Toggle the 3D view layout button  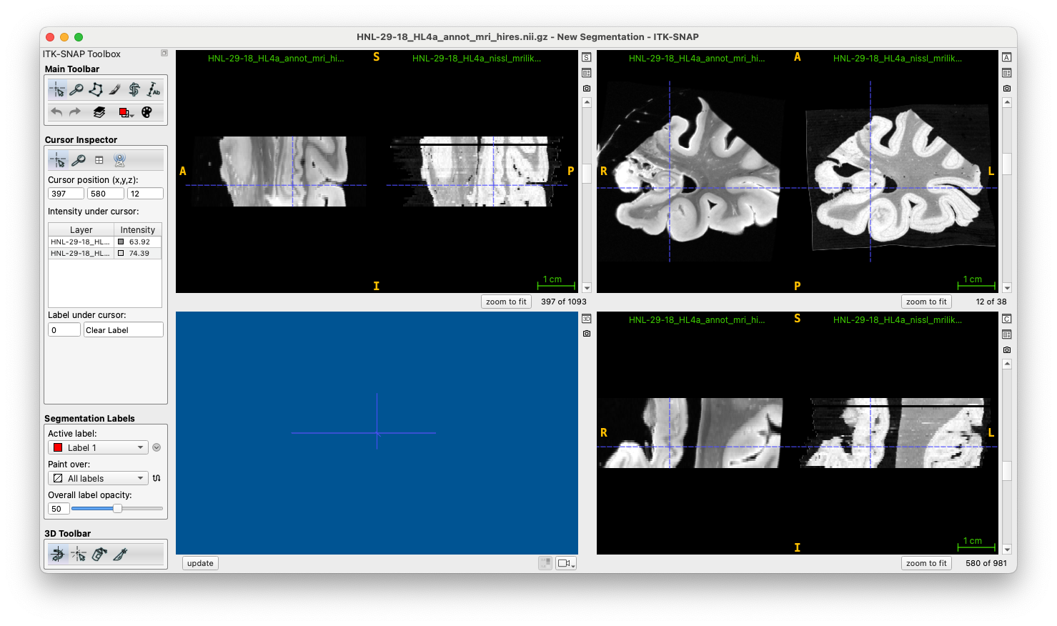545,563
